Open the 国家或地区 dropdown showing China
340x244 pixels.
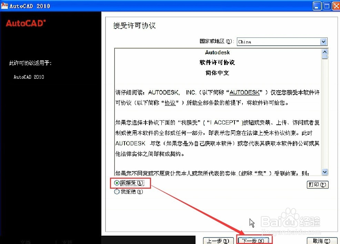(282, 42)
